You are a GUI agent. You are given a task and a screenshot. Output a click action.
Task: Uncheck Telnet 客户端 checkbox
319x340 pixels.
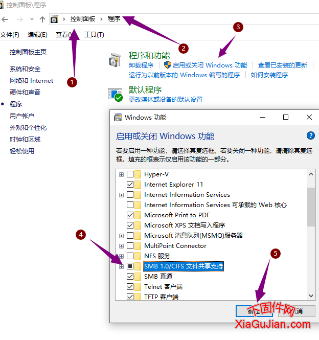pyautogui.click(x=130, y=287)
